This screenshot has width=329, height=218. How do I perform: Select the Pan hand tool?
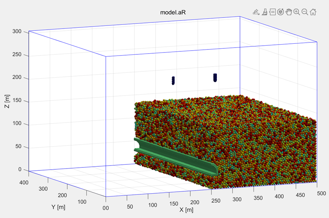[x=289, y=12]
